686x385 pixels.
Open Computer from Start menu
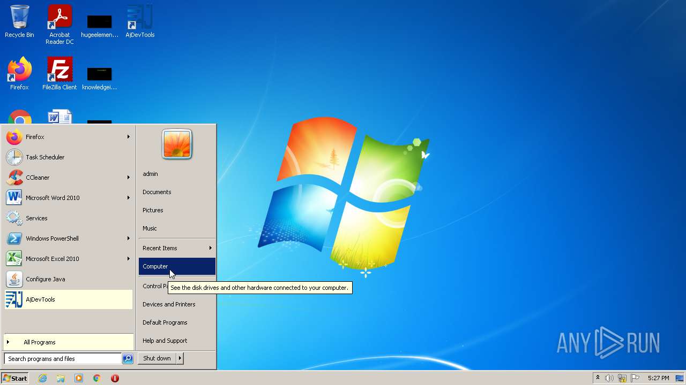[x=177, y=266]
